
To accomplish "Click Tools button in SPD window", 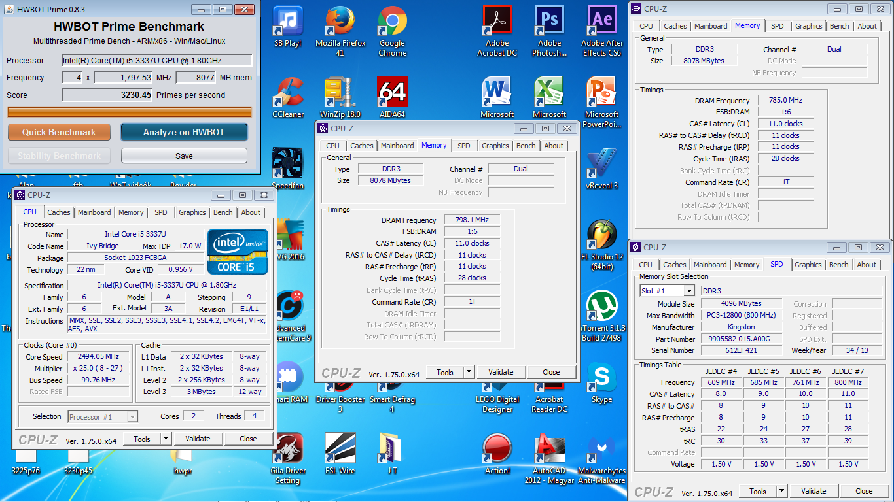I will [x=758, y=491].
